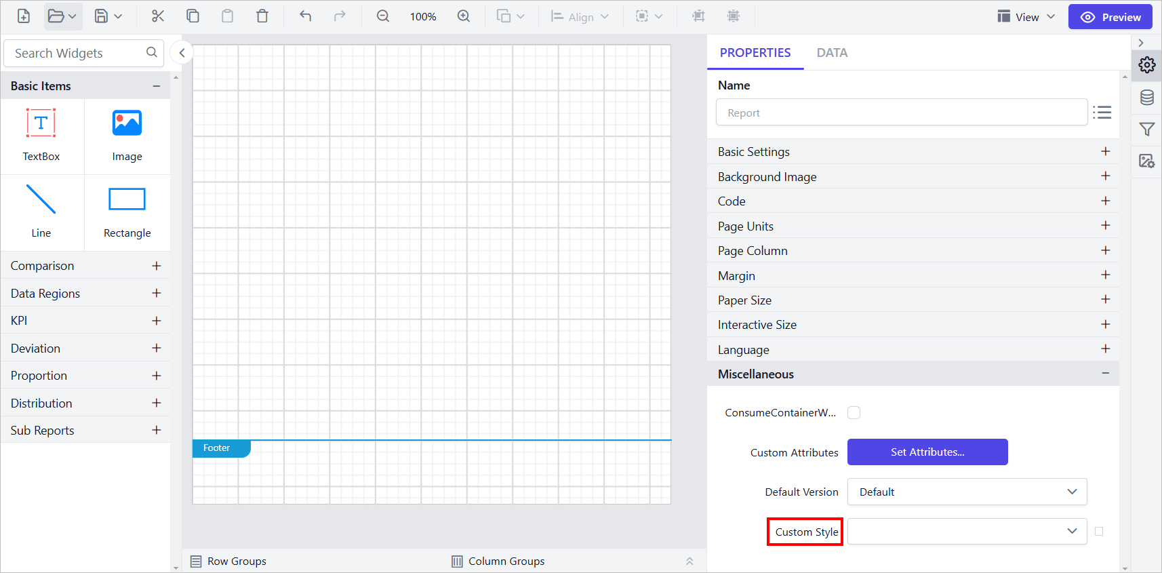Click the 100% zoom level value
This screenshot has width=1162, height=573.
[423, 17]
